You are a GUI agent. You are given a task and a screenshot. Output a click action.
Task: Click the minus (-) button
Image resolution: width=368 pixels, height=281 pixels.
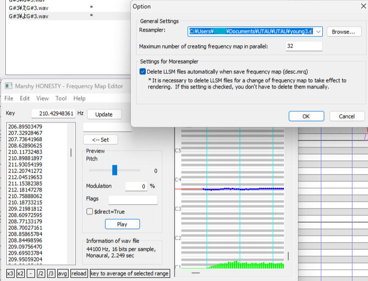pos(30,273)
